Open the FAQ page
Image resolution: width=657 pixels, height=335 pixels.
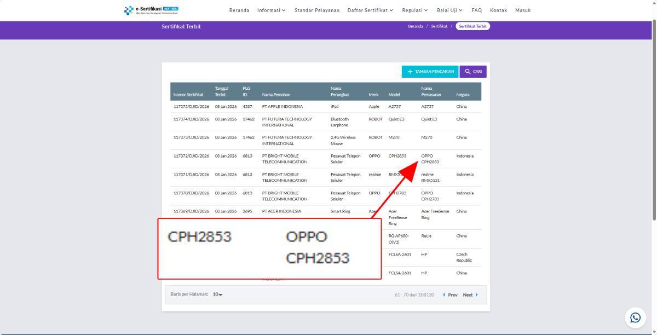point(476,10)
